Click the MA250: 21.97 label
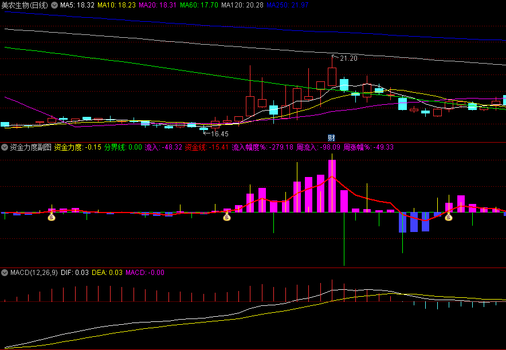The image size is (506, 350). (288, 5)
